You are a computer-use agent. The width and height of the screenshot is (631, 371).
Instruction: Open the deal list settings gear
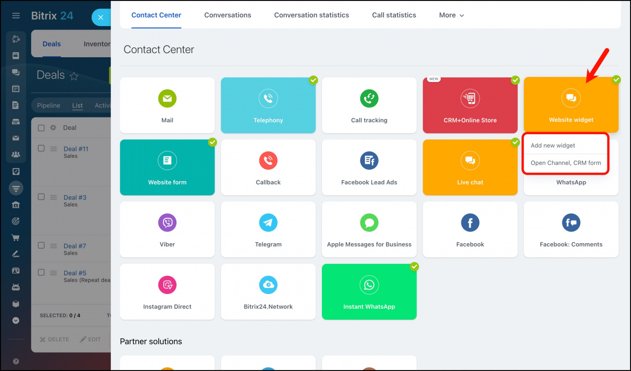pyautogui.click(x=53, y=128)
